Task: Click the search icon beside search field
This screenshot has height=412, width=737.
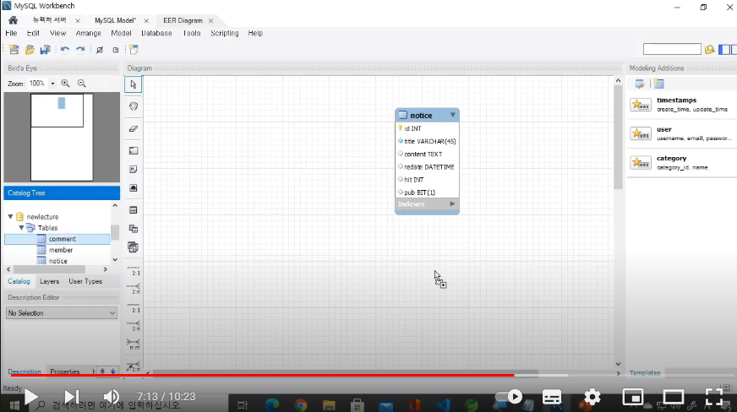Action: tap(709, 49)
